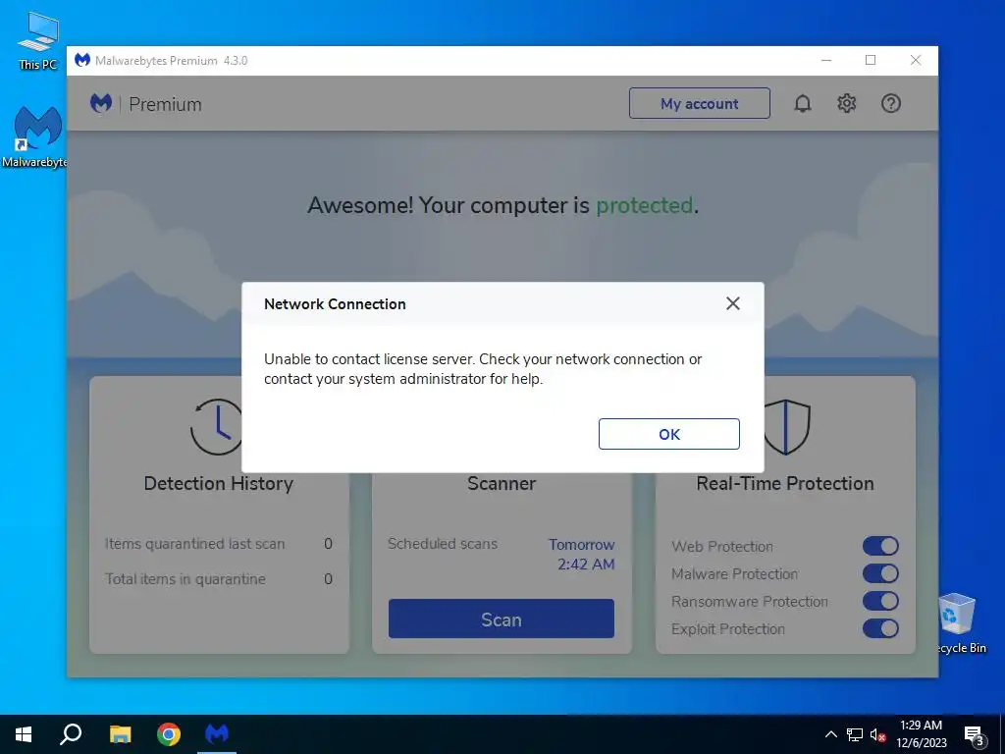Viewport: 1005px width, 754px height.
Task: Click the Scheduled scans label
Action: pyautogui.click(x=443, y=544)
